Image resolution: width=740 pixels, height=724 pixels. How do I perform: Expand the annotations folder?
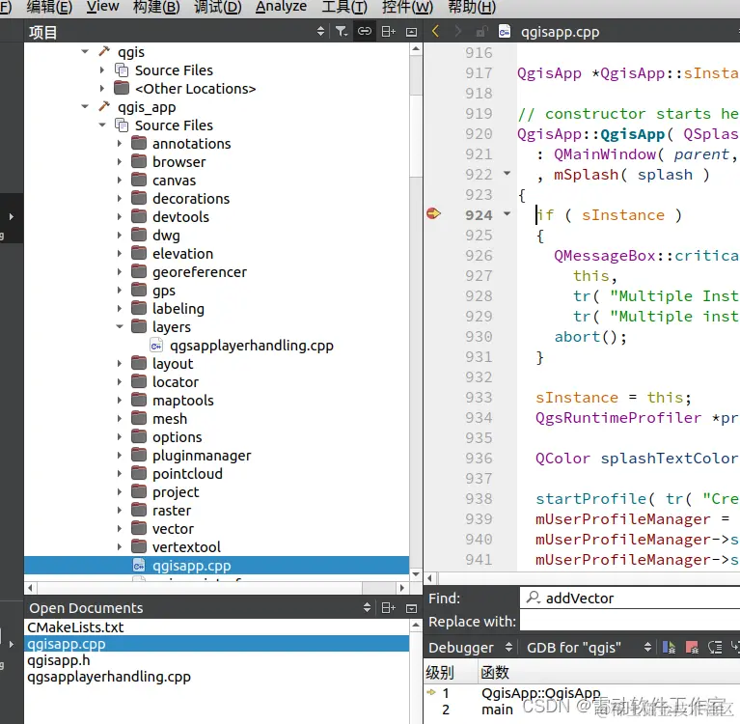(120, 143)
